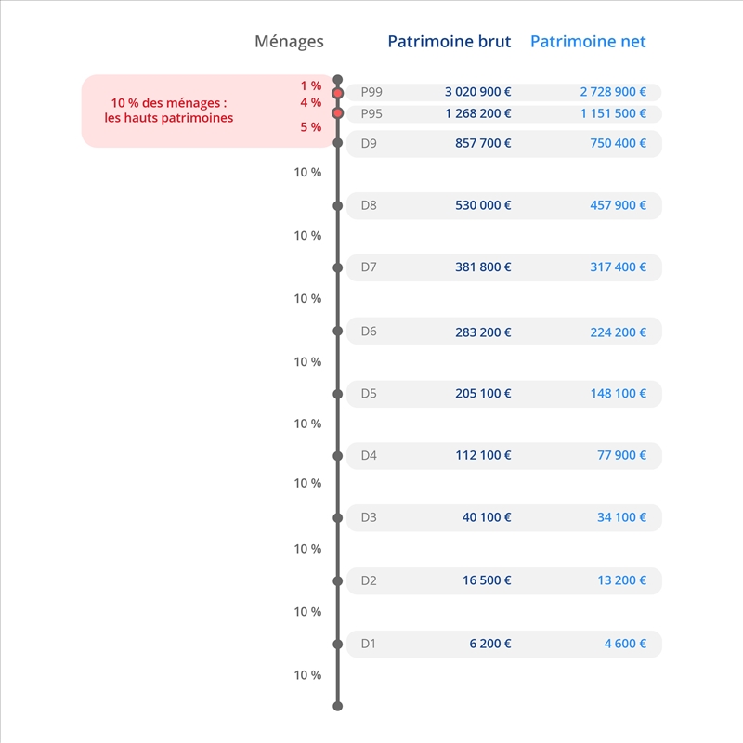Click the red P99 marker dot
743x743 pixels.
point(338,93)
